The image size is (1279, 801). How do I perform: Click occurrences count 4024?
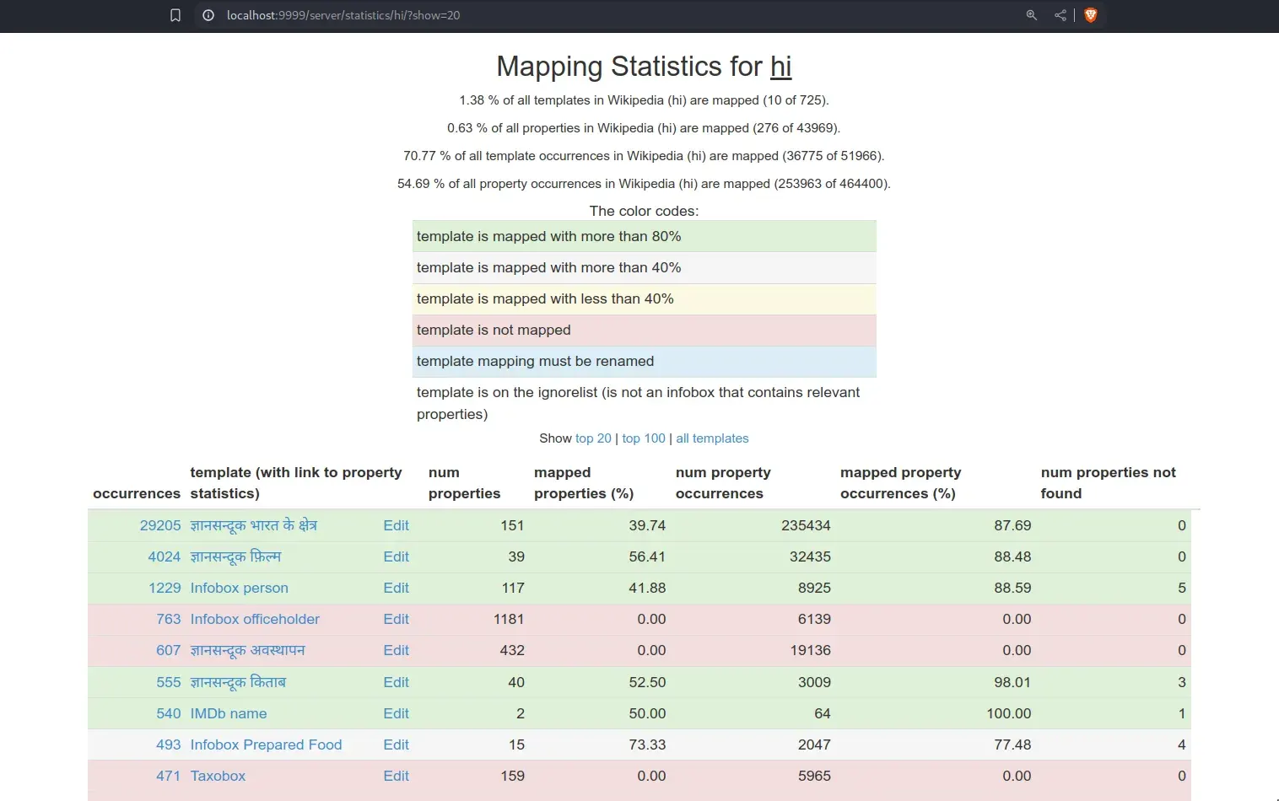[165, 556]
